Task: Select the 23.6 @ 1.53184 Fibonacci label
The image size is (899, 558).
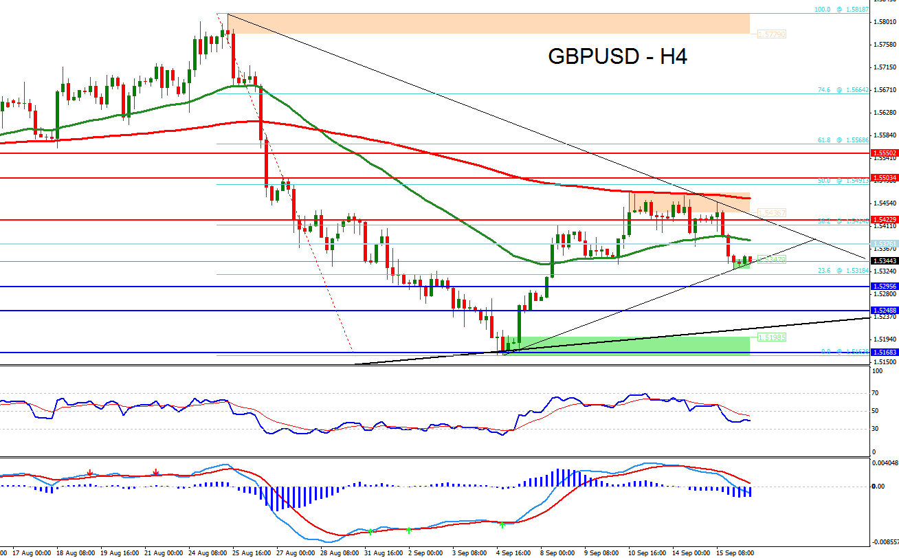Action: tap(844, 270)
